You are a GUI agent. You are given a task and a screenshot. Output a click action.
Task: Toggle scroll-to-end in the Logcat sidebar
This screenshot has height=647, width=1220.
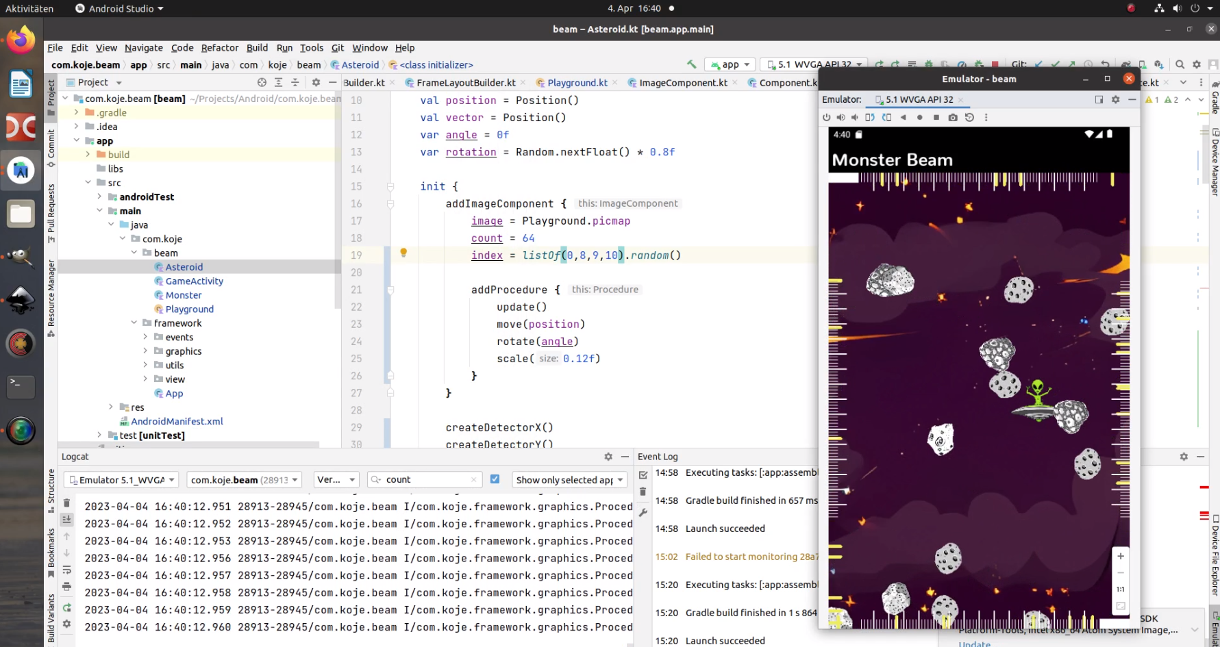66,520
